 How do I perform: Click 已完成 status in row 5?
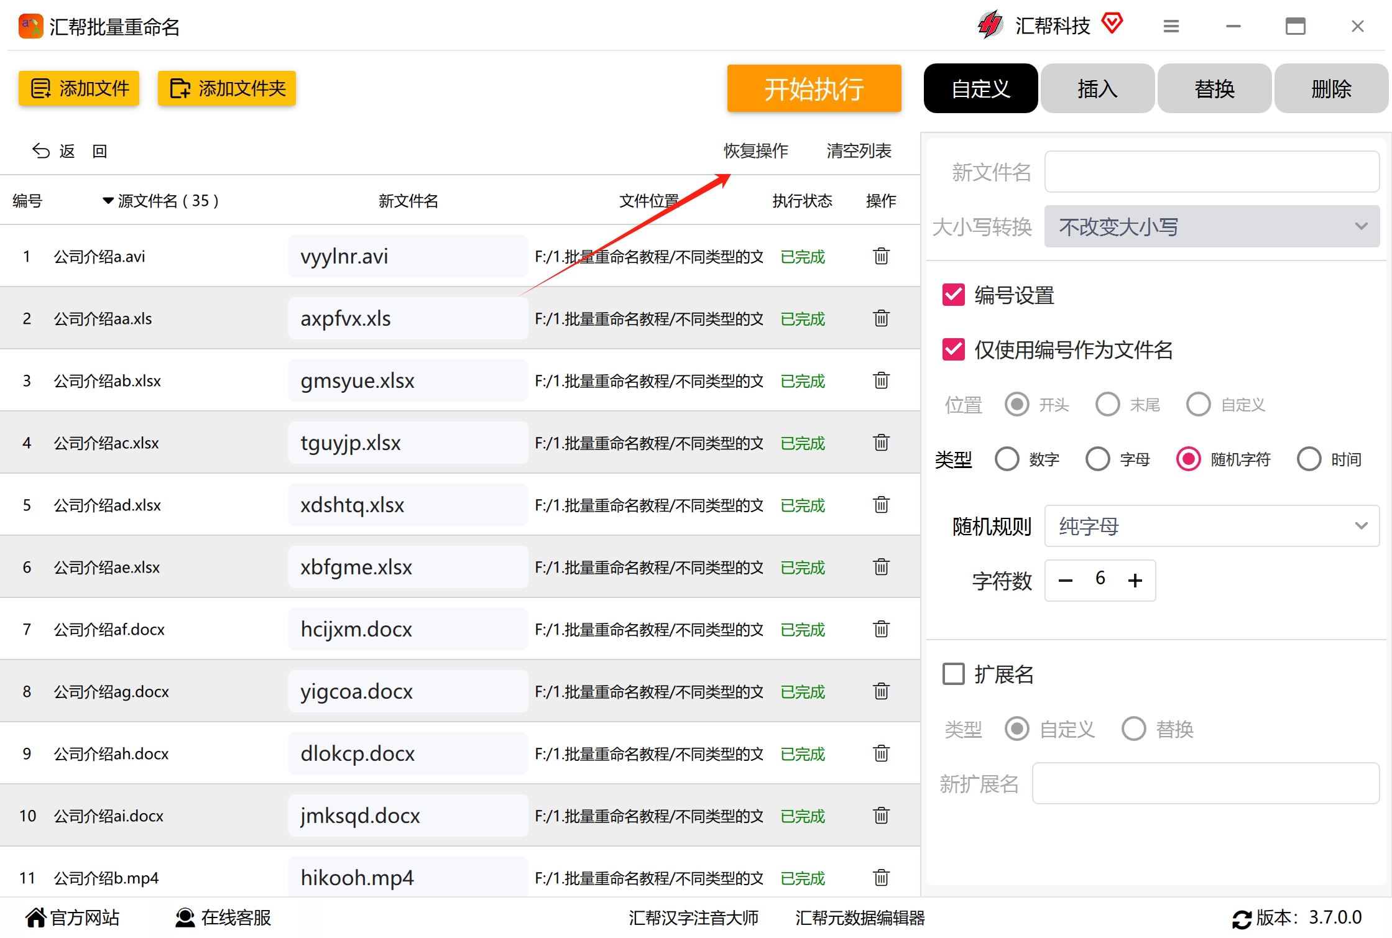pos(803,505)
